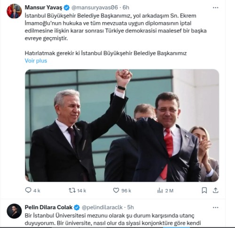Share the tweet via upload icon
Image resolution: width=235 pixels, height=228 pixels.
coord(216,190)
